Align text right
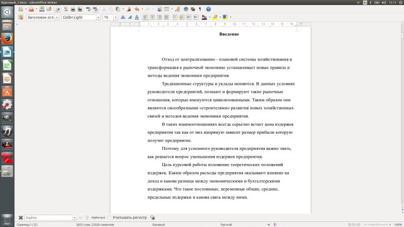The width and height of the screenshot is (404, 227). pyautogui.click(x=160, y=17)
